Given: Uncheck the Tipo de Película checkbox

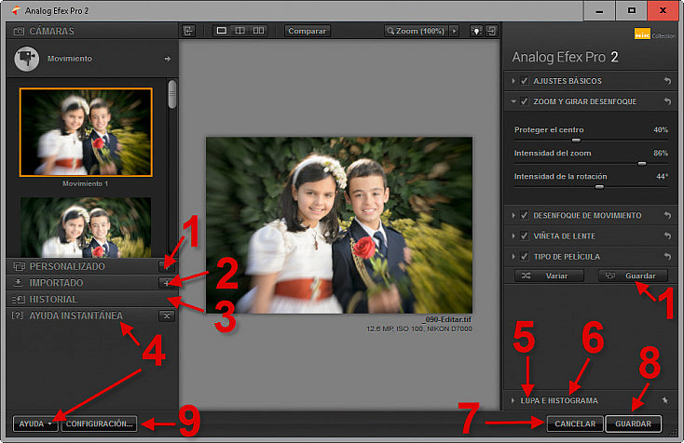Looking at the screenshot, I should (524, 256).
